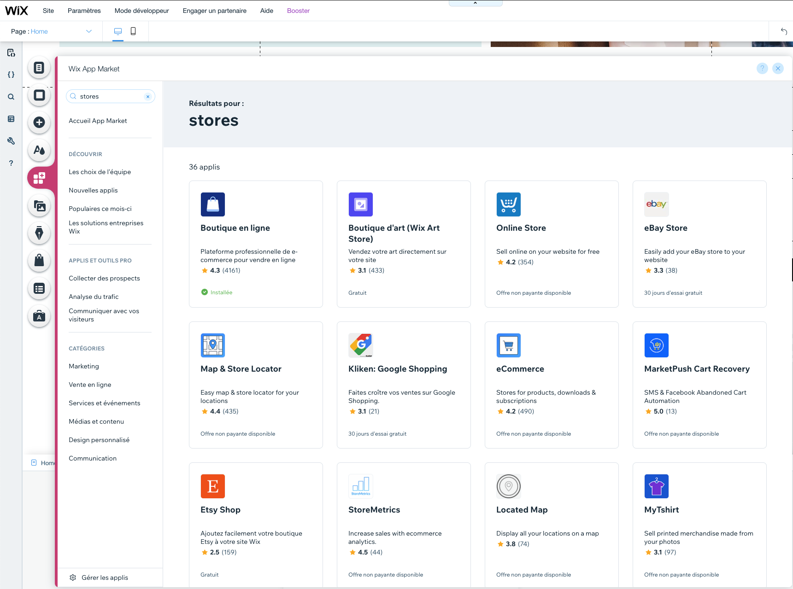The height and width of the screenshot is (589, 793).
Task: Open the Site Design theme icon
Action: [39, 150]
